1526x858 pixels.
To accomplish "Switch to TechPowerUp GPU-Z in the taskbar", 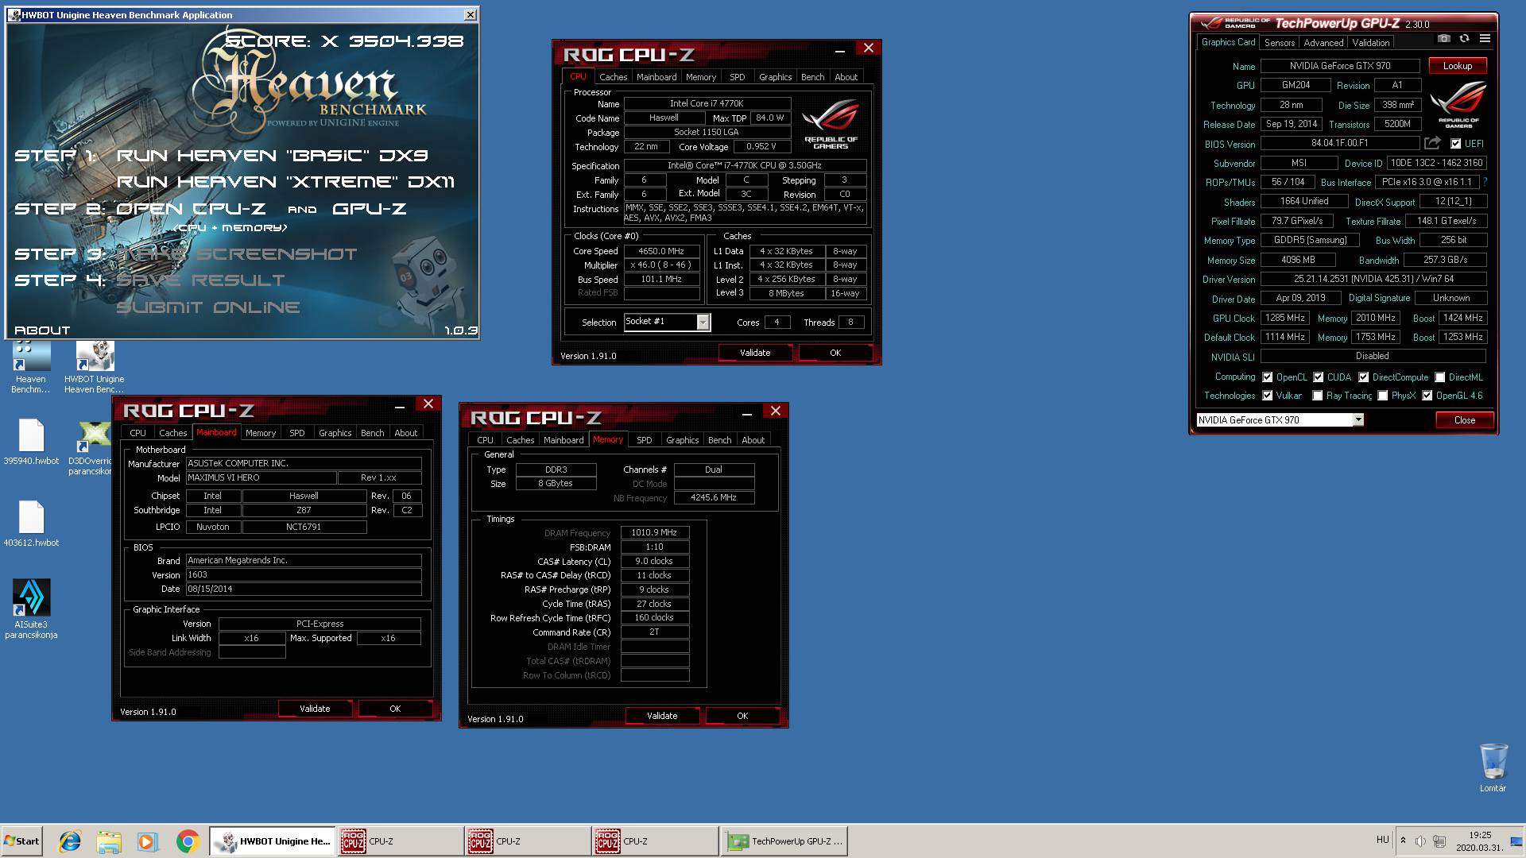I will click(x=784, y=841).
